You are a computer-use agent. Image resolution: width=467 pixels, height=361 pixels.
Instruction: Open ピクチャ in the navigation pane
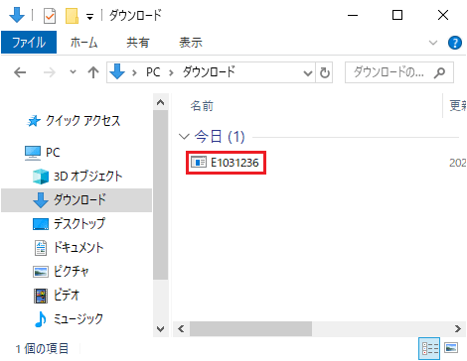coord(61,272)
